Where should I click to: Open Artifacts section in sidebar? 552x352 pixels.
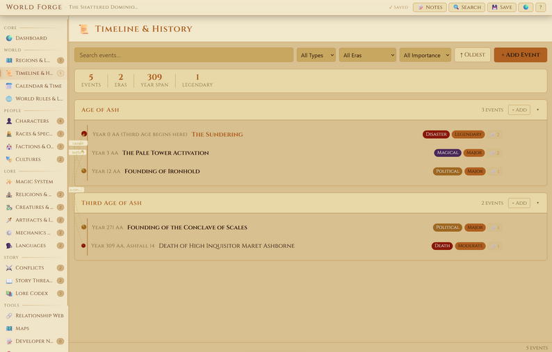(34, 220)
